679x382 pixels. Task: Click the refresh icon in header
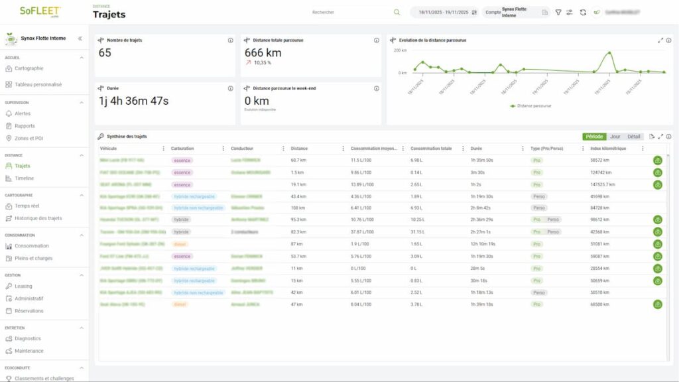point(583,12)
